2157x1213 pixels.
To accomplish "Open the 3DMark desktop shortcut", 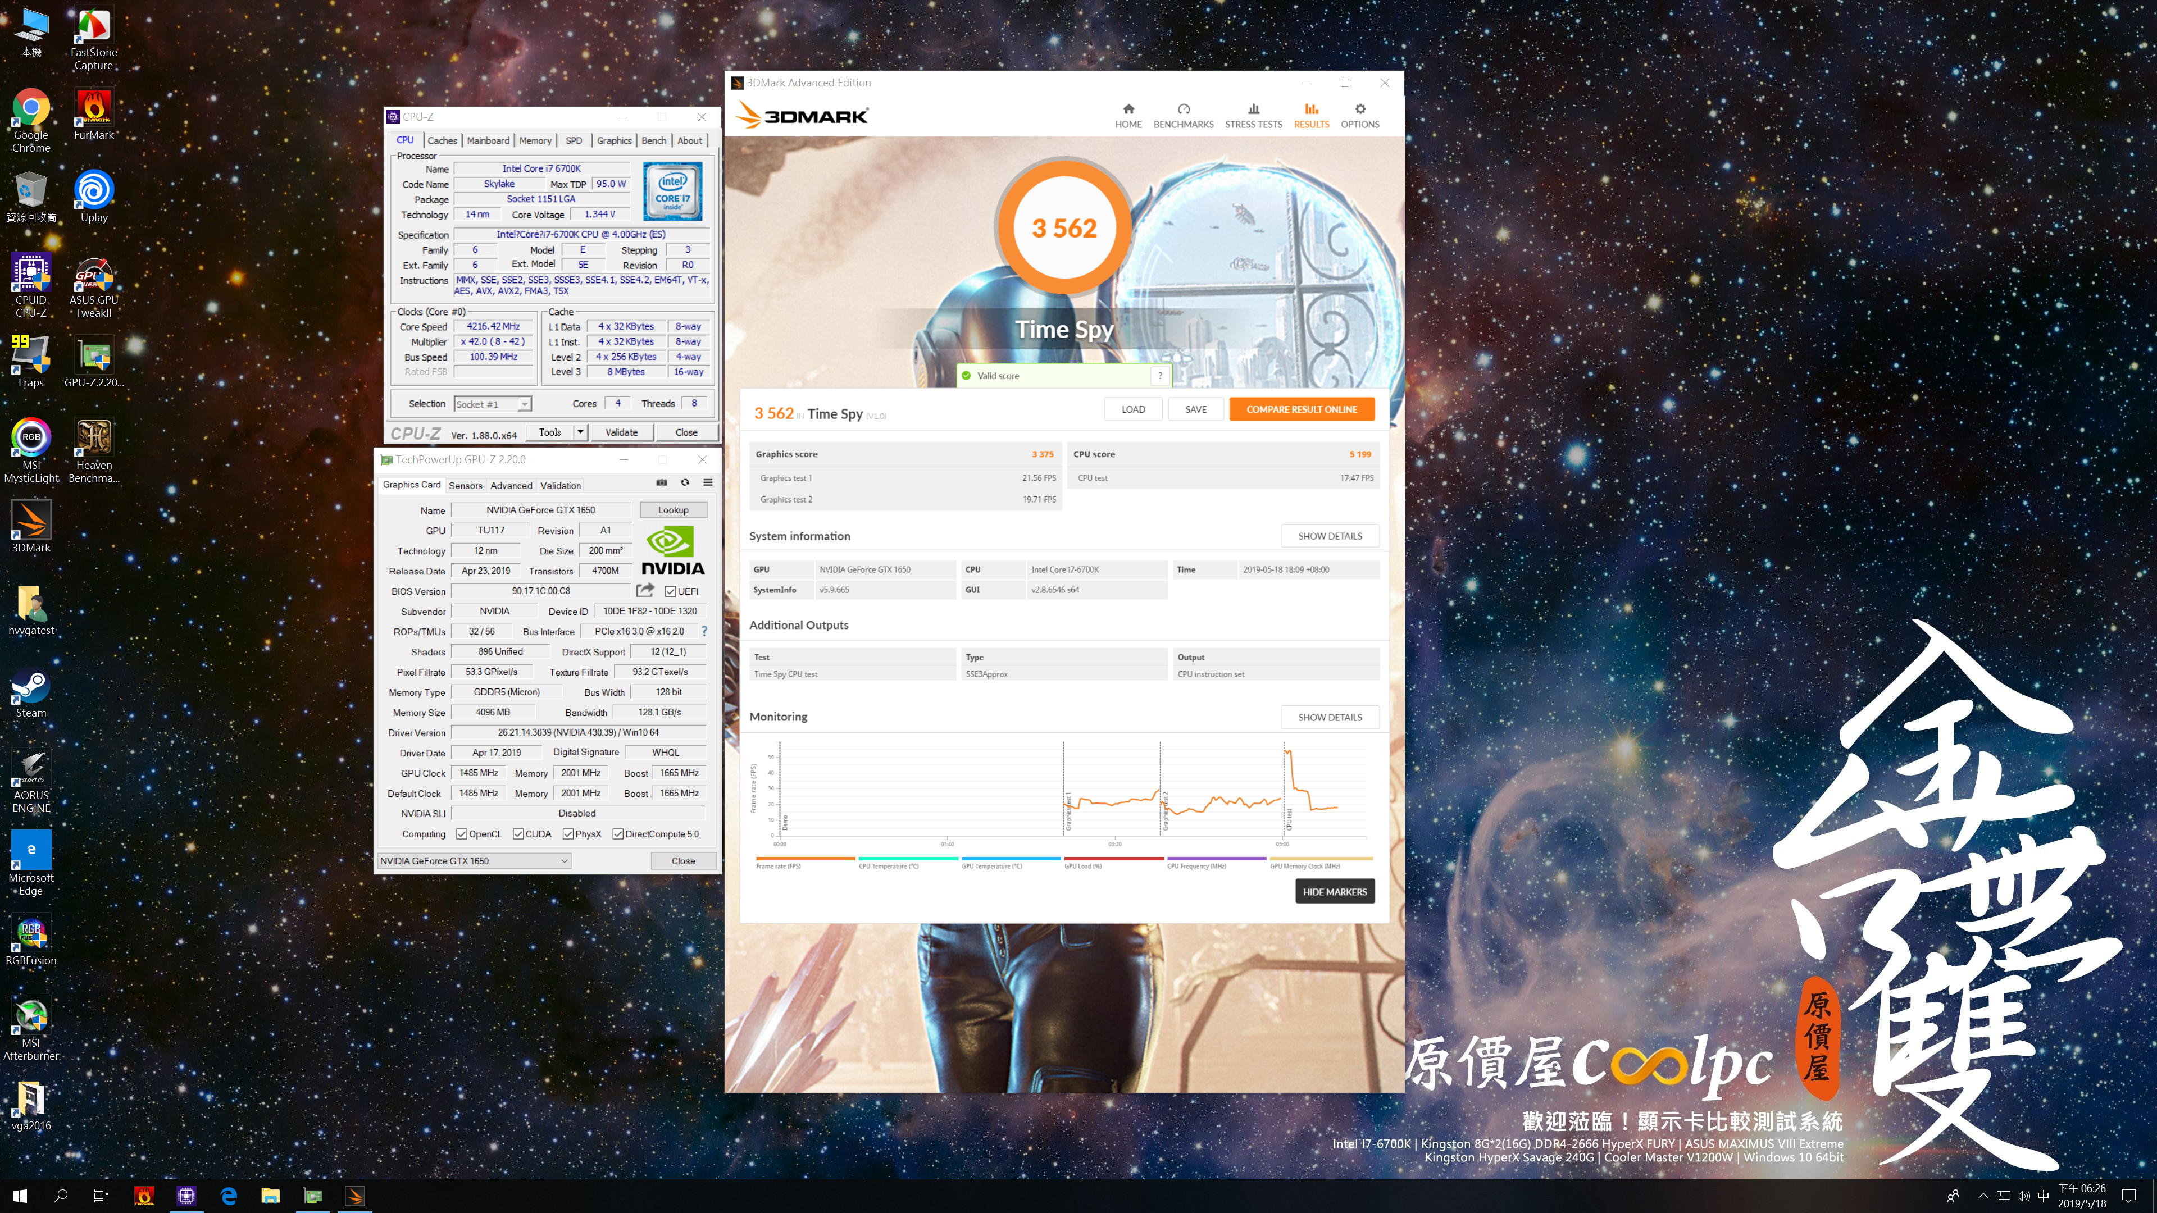I will pos(31,527).
